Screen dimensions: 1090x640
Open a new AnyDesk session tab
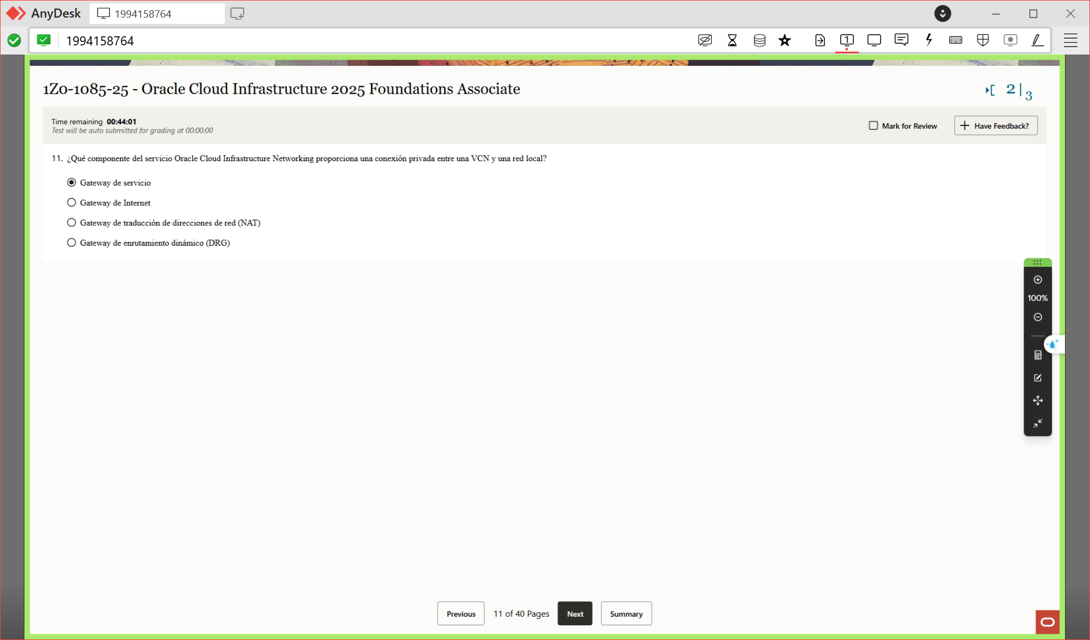coord(237,14)
